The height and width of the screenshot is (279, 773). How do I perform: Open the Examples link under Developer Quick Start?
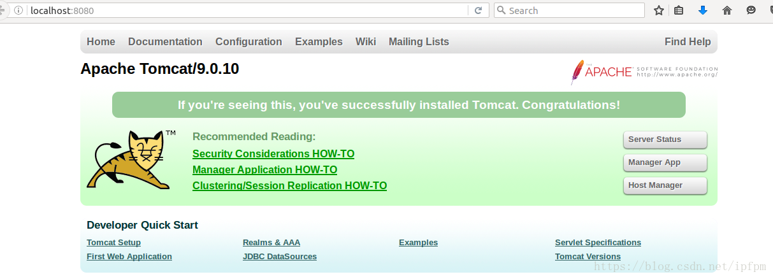point(418,242)
